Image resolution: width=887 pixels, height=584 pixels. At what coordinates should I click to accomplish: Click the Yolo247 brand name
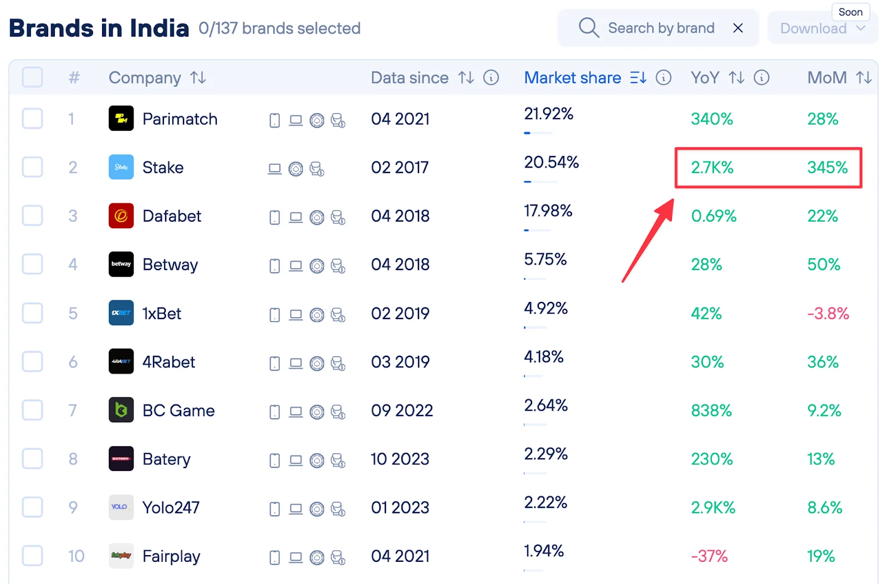(171, 507)
